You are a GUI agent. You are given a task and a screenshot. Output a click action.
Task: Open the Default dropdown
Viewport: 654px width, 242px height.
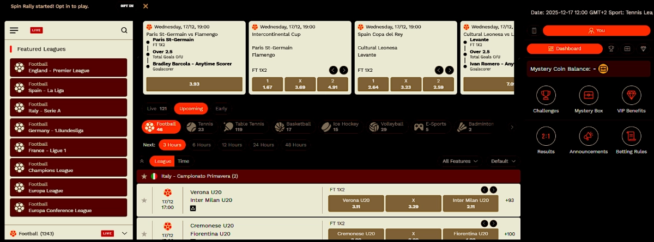[503, 161]
